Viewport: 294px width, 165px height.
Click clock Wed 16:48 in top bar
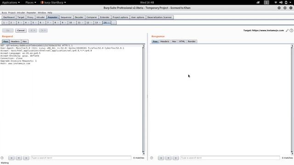point(147,2)
